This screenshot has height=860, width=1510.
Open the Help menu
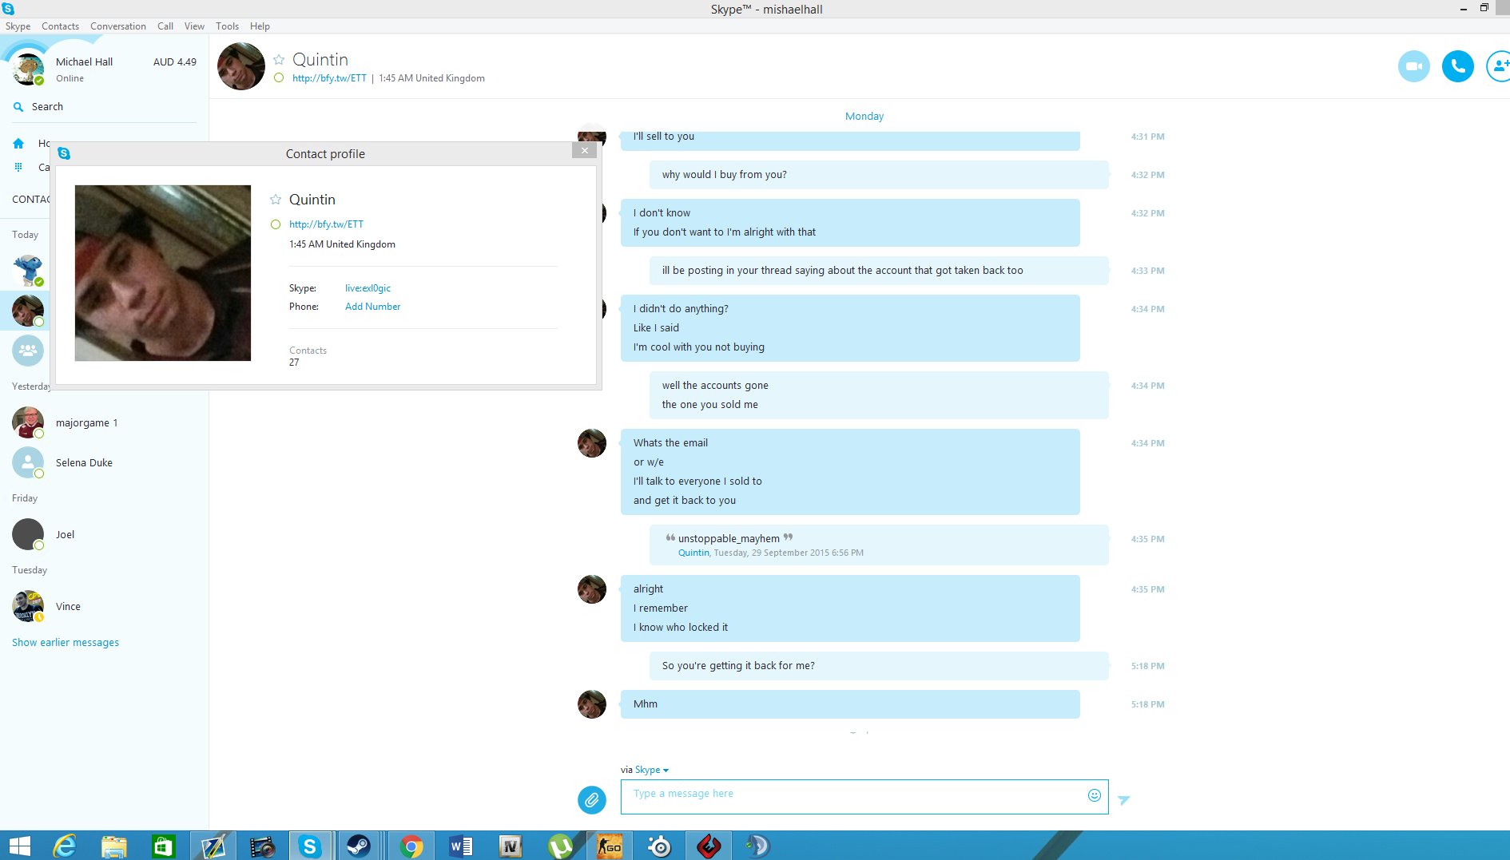pos(260,26)
